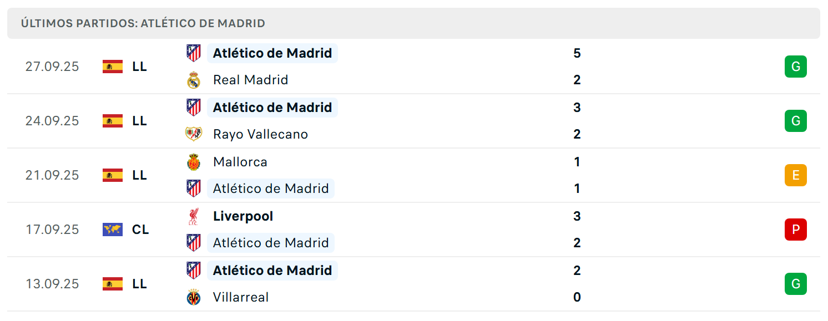
Task: Click the Villarreal club crest icon
Action: tap(193, 297)
